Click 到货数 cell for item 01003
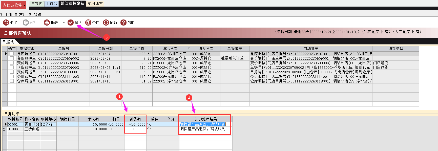Screen dimensions: 438x151 coord(135,129)
